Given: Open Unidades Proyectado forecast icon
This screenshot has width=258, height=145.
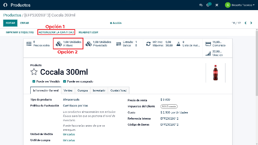Looking at the screenshot, I should pyautogui.click(x=89, y=44).
